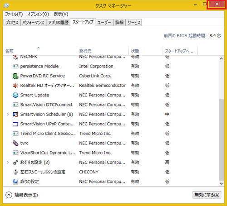Click 有効 status in Smart Update row
227x206 pixels.
tap(135, 95)
